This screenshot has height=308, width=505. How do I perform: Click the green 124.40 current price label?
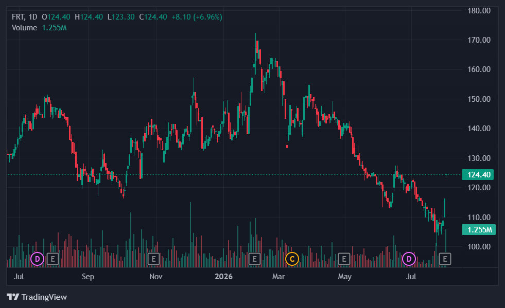(479, 175)
